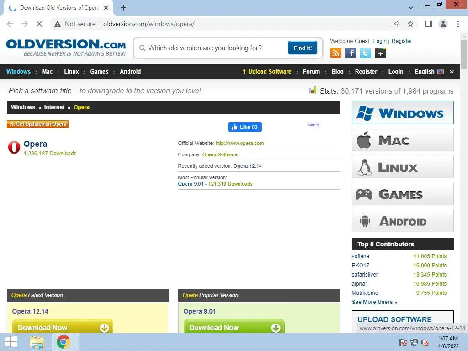Select Android in the navigation bar
468x351 pixels.
click(x=130, y=72)
